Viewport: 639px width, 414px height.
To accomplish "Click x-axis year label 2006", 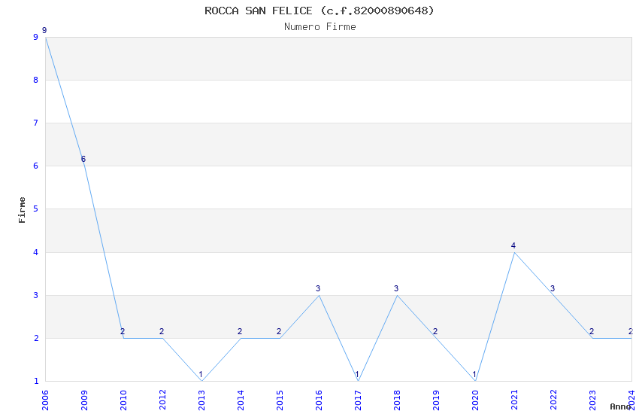I will 45,400.
